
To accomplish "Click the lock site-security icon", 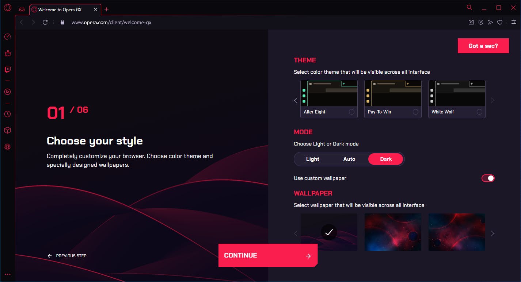I will point(62,22).
